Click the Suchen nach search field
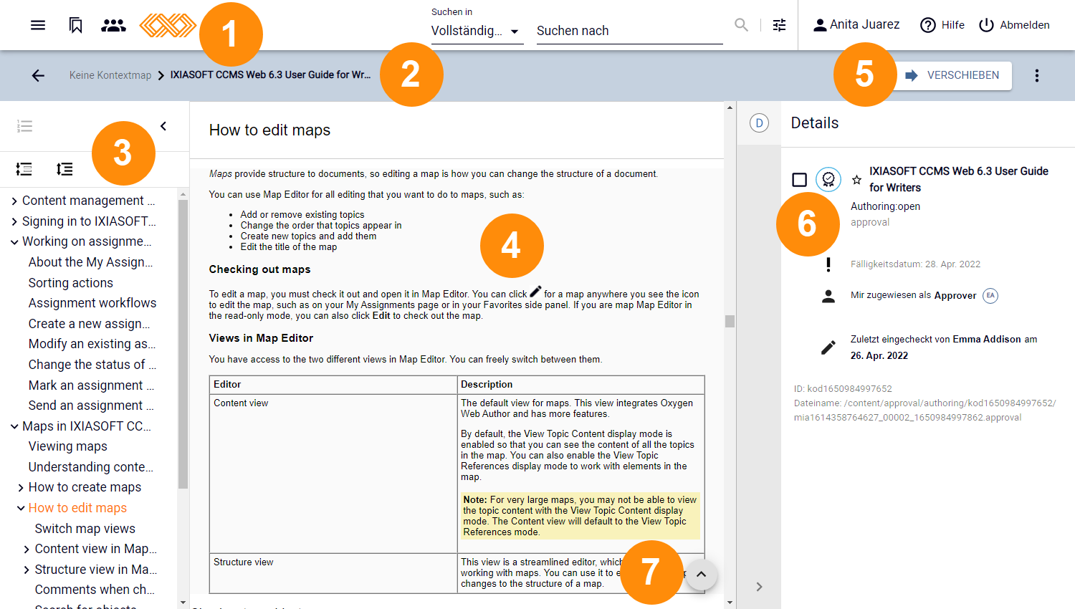Screen dimensions: 1075x609 pyautogui.click(x=629, y=31)
